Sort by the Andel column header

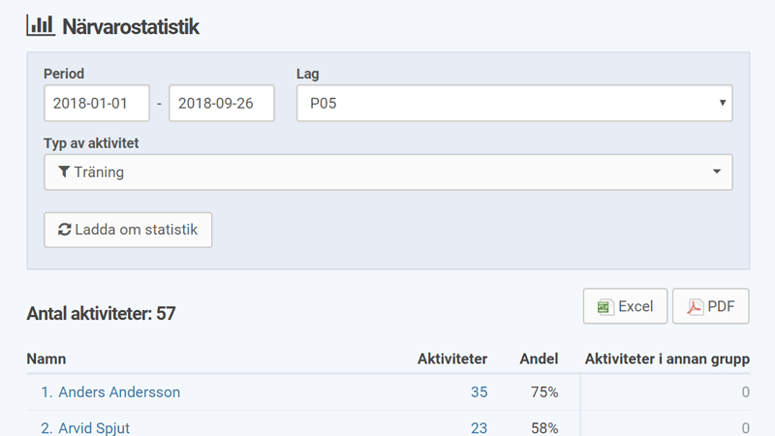click(539, 358)
